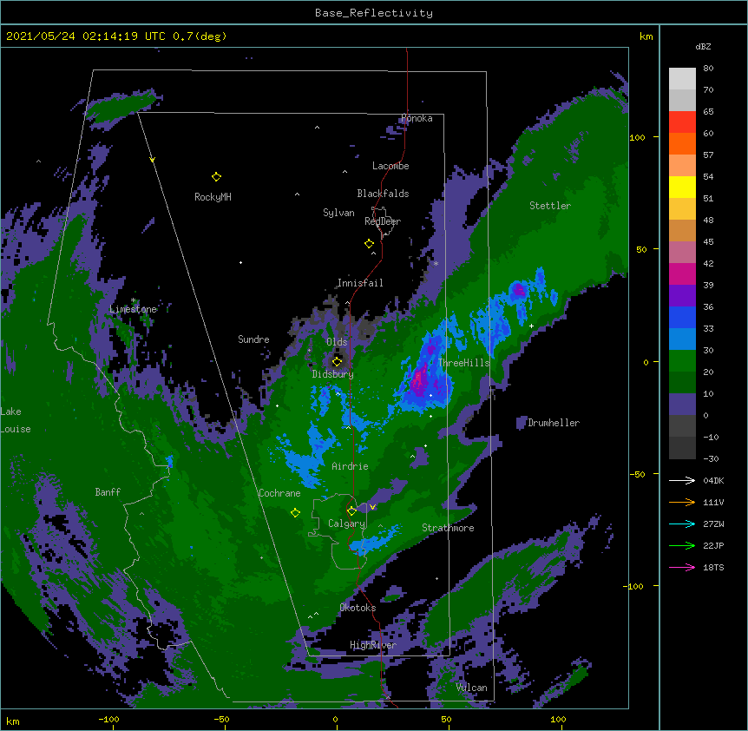
Task: Select the dark green 10 dBZ swatch
Action: (x=682, y=382)
